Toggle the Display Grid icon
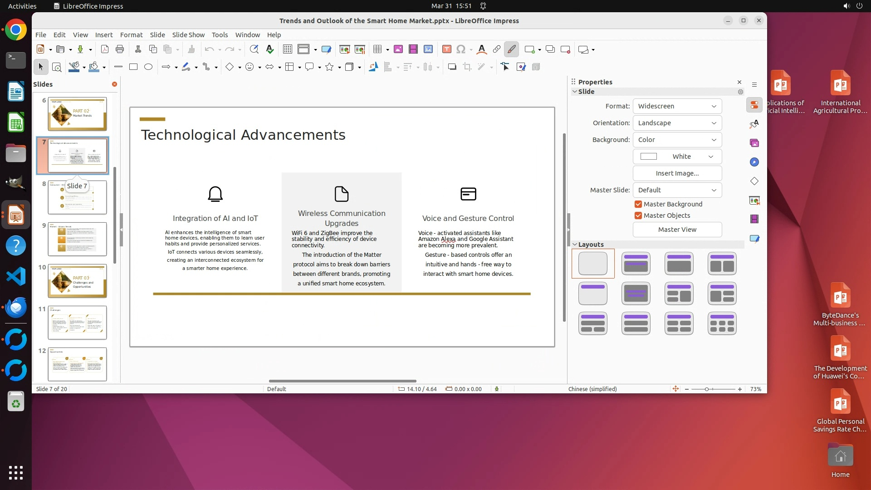The image size is (871, 490). pos(287,49)
